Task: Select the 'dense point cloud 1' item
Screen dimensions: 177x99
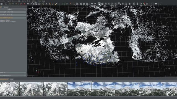Action: [5, 20]
